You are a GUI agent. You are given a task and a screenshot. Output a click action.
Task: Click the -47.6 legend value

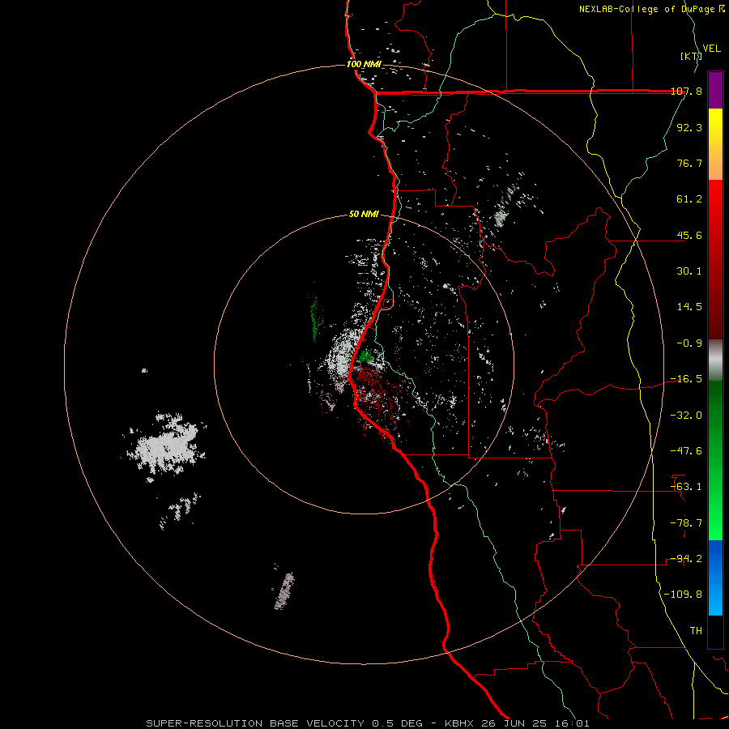pyautogui.click(x=686, y=451)
